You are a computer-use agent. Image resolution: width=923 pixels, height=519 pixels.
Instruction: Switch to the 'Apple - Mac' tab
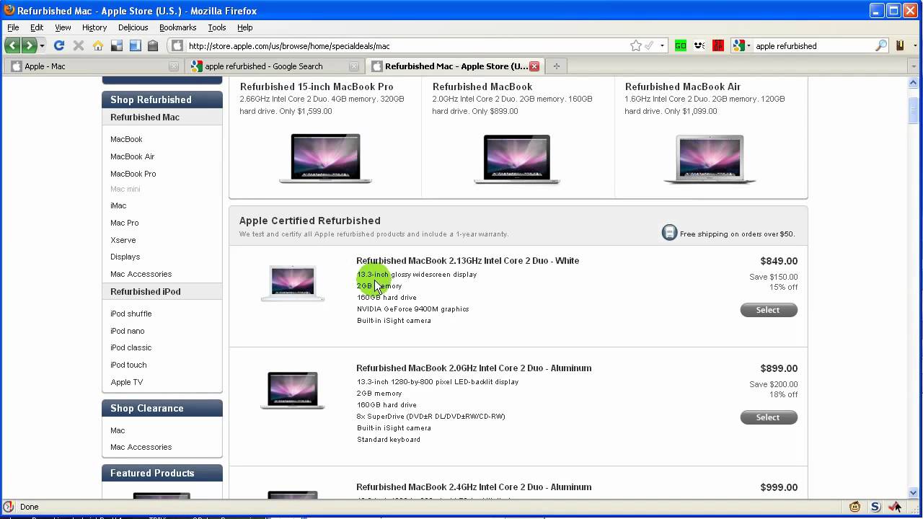point(94,66)
